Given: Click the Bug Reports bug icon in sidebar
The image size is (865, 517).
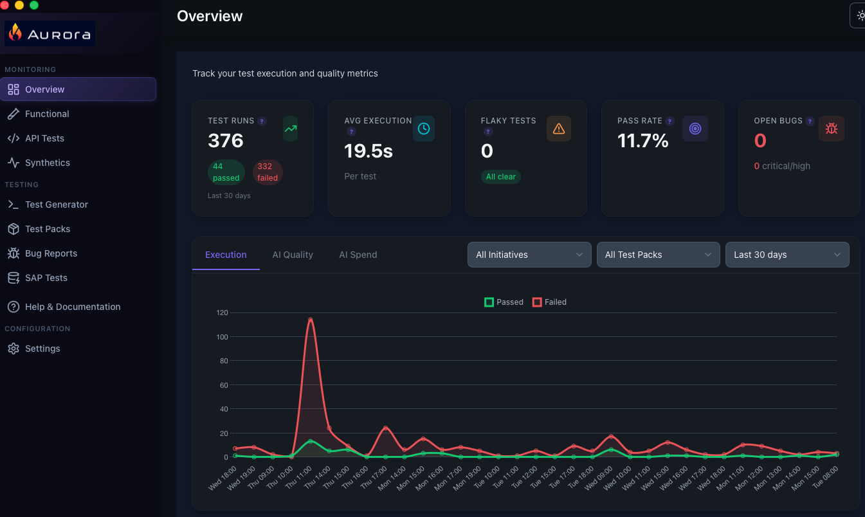Looking at the screenshot, I should pos(14,253).
